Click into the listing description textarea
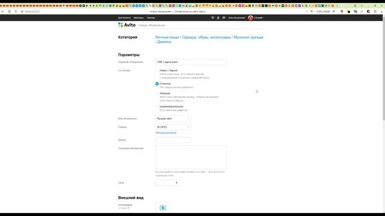 191,157
